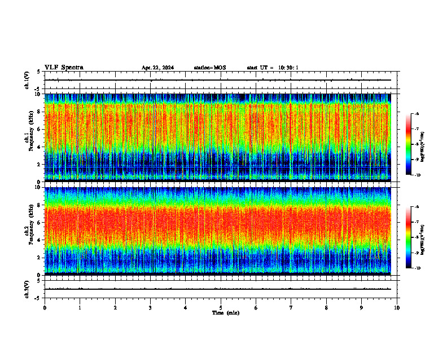Viewport: 447px width, 345px height.
Task: Select the "start UT = 10:30: 1" text
Action: (x=273, y=68)
